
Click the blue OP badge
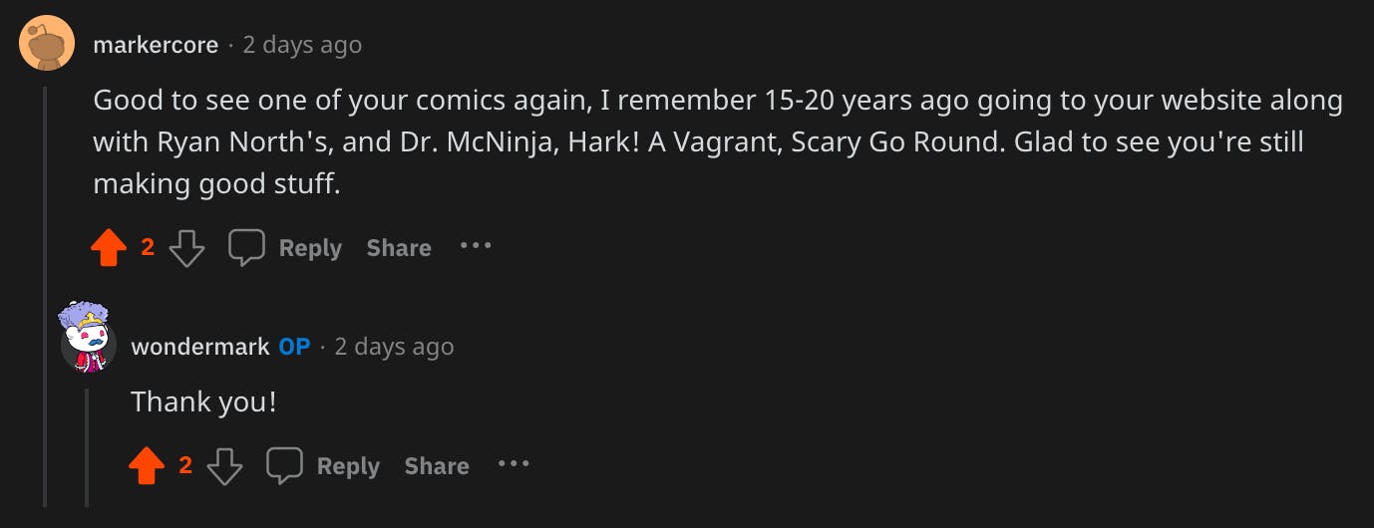pyautogui.click(x=294, y=347)
